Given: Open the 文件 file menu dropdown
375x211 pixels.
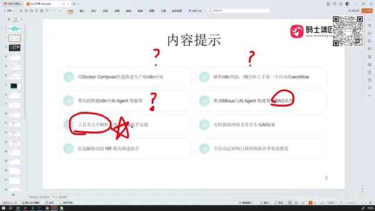Looking at the screenshot, I should (x=9, y=11).
